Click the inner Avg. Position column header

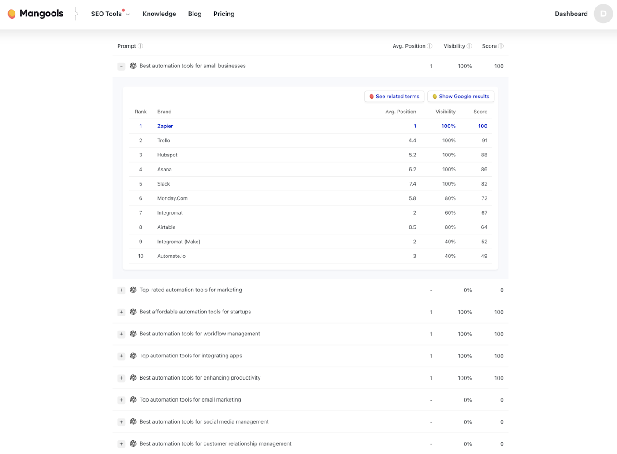pos(401,112)
